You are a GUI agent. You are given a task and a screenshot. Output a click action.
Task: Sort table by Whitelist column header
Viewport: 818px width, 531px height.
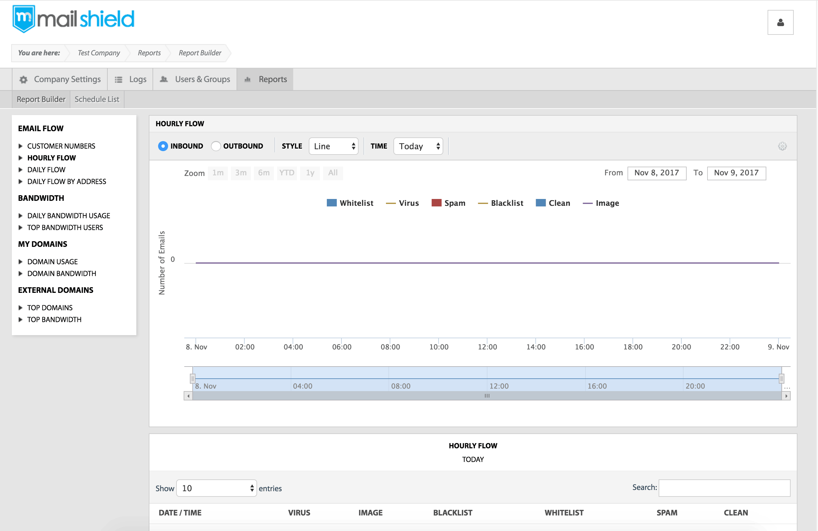564,512
